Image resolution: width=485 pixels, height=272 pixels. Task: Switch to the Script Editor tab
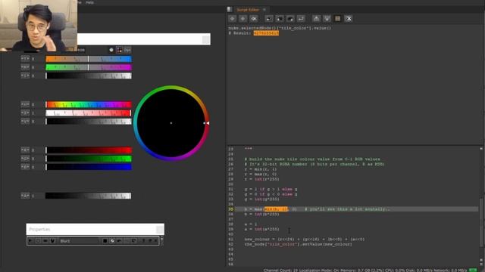(x=248, y=10)
